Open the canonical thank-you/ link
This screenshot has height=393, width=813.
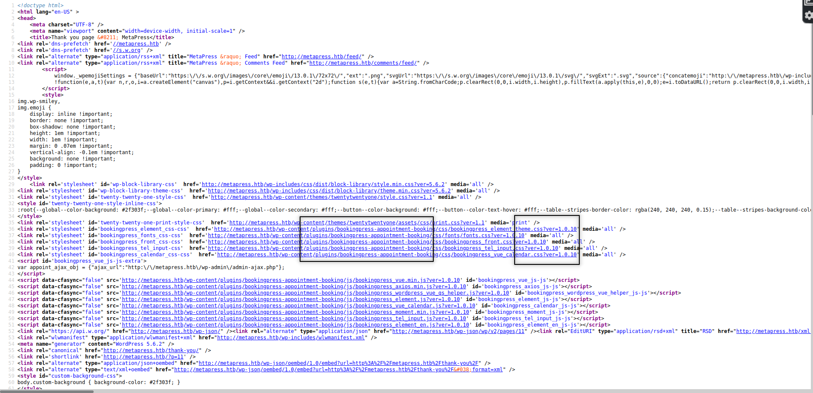click(x=151, y=350)
